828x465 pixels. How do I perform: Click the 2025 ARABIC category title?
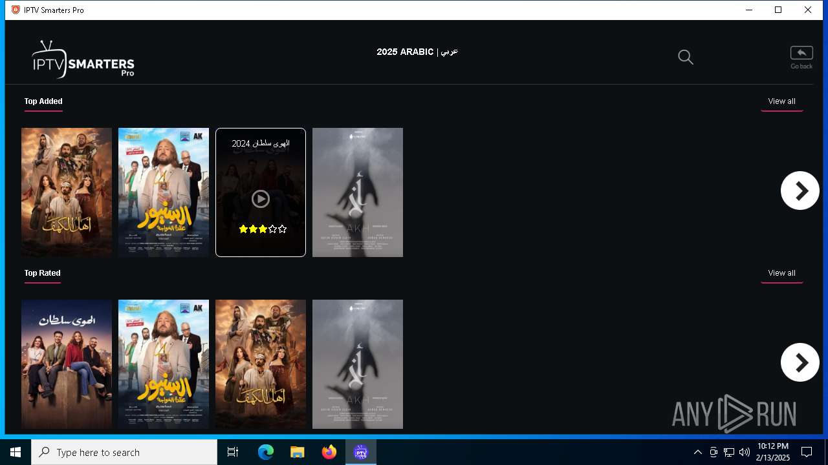coord(417,52)
